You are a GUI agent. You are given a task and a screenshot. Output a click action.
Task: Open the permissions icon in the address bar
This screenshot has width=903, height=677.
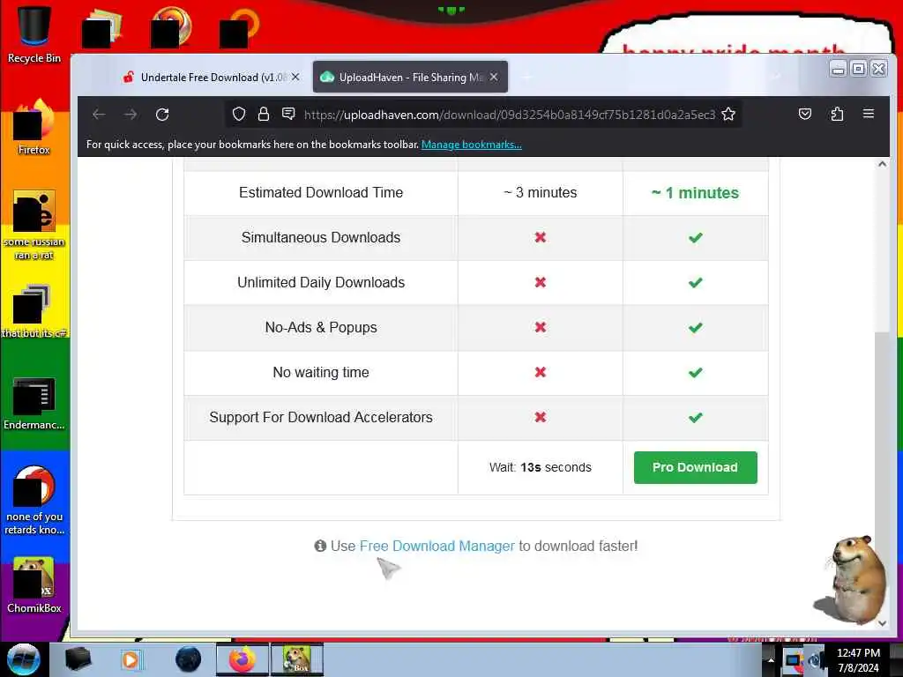tap(288, 114)
